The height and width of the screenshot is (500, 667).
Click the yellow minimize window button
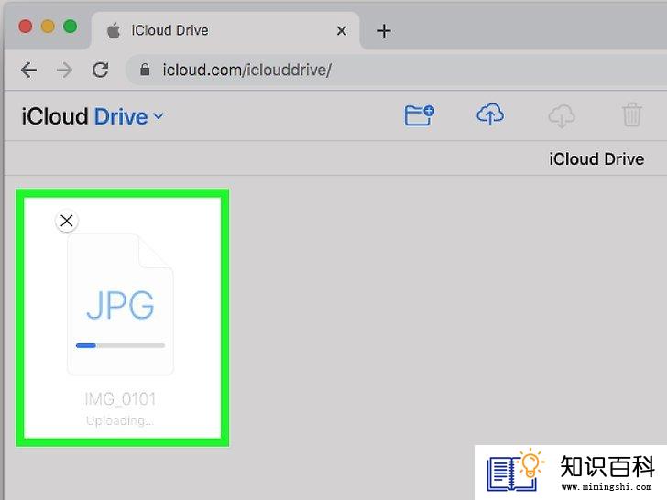pos(48,27)
